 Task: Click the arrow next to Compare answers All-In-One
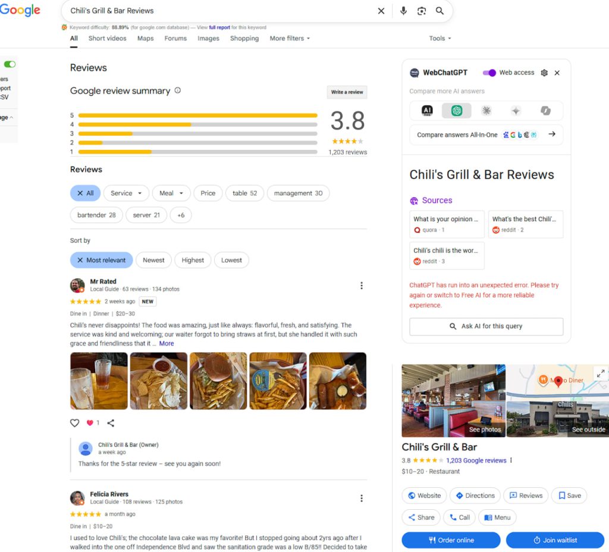tap(551, 134)
